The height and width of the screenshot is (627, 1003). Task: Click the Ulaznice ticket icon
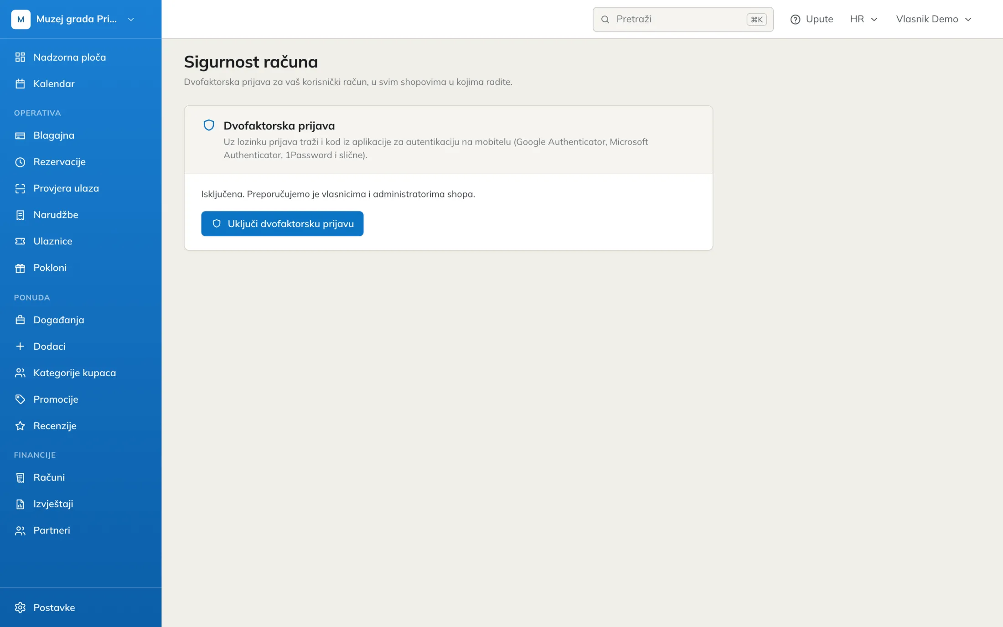tap(20, 241)
